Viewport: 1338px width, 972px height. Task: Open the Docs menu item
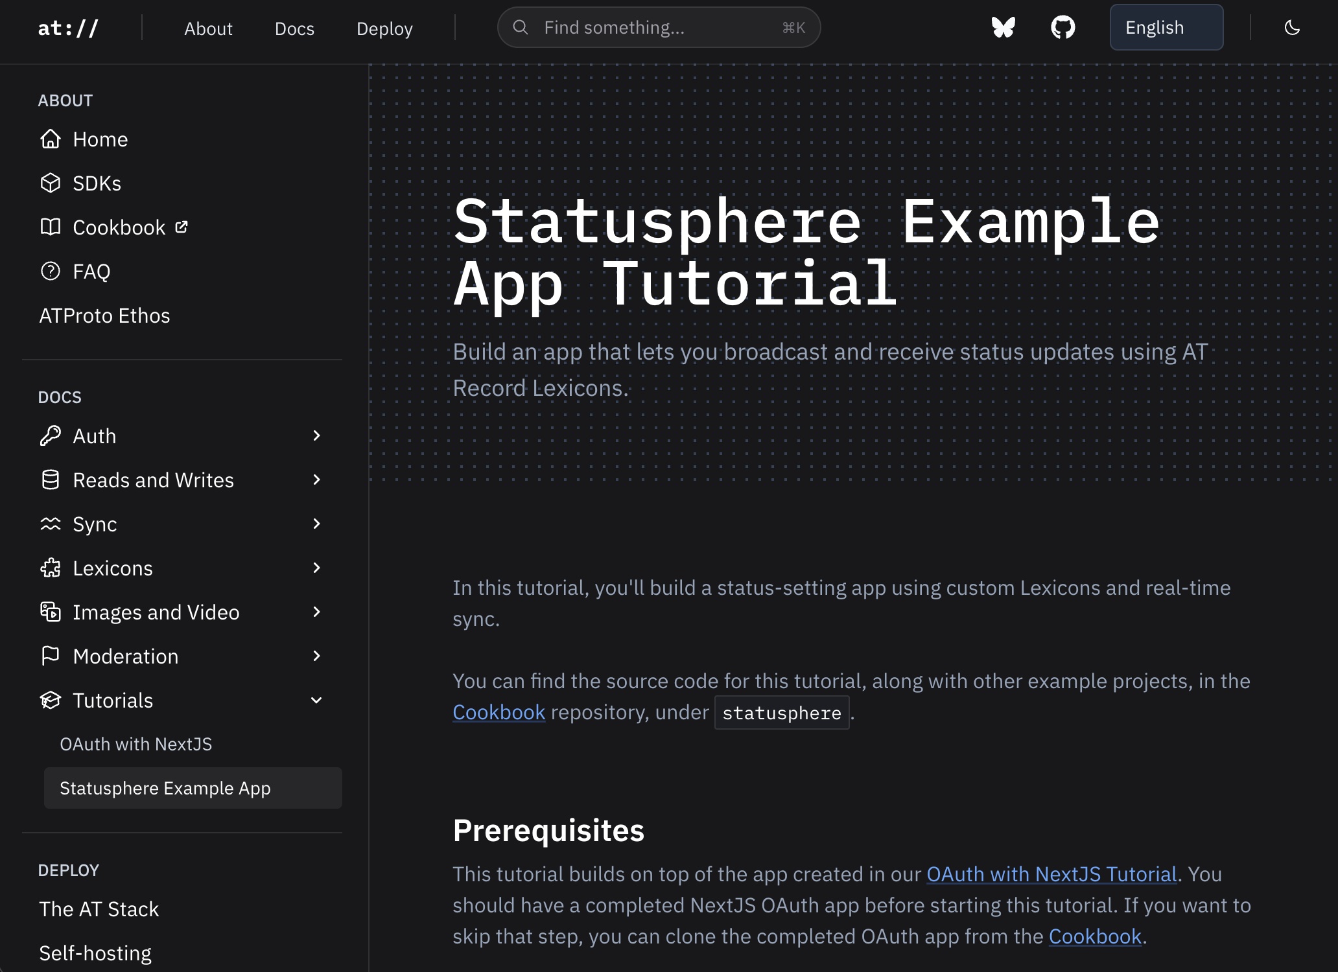point(294,29)
